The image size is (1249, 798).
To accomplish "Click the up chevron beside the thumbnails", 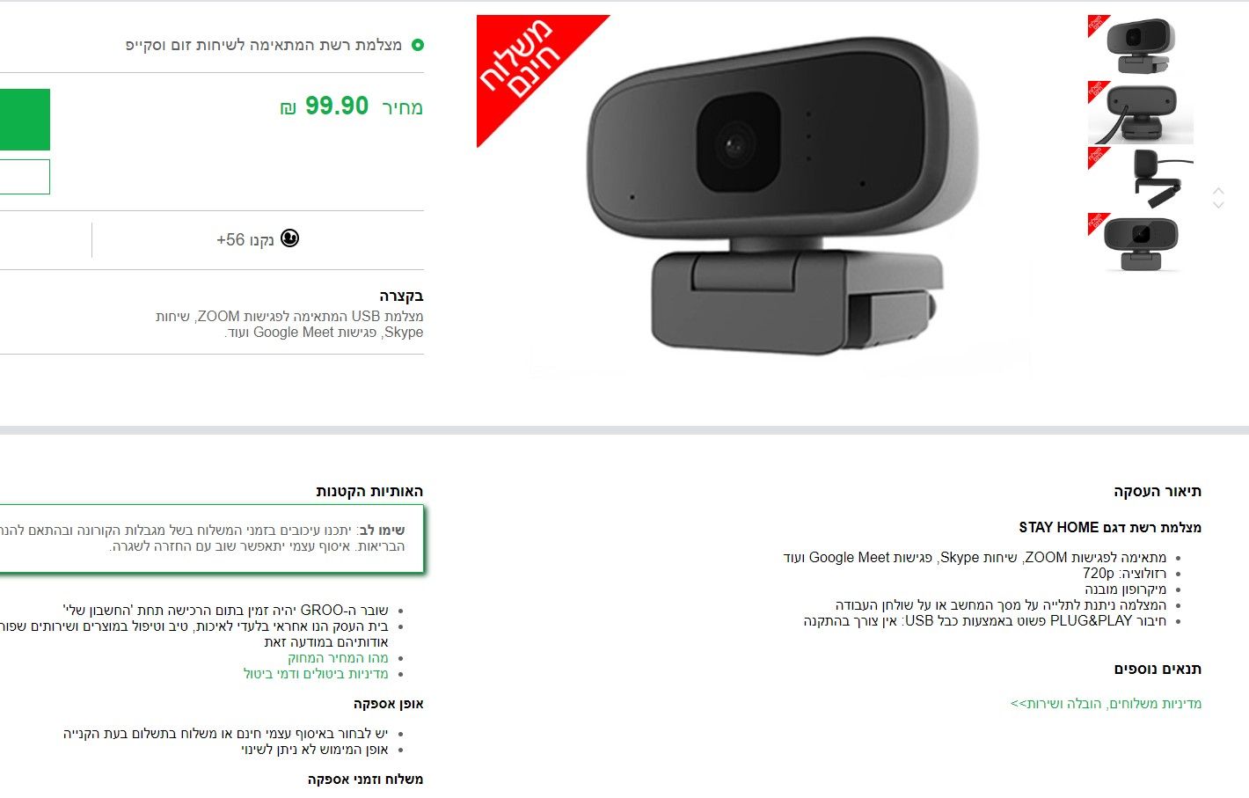I will (1218, 191).
